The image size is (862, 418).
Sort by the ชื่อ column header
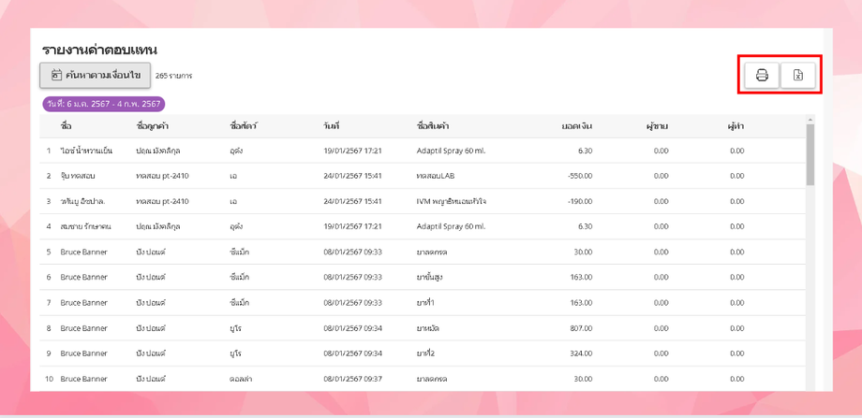point(66,125)
